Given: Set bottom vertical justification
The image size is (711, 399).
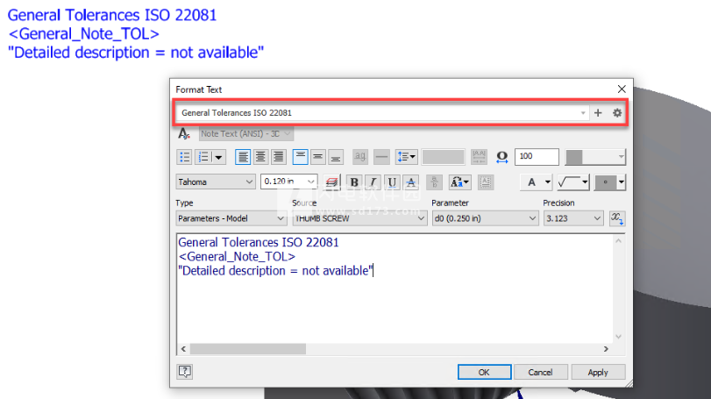Looking at the screenshot, I should [x=336, y=157].
